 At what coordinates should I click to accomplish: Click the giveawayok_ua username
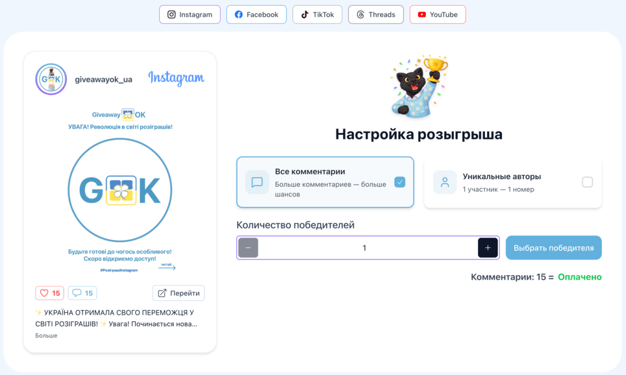tap(103, 79)
